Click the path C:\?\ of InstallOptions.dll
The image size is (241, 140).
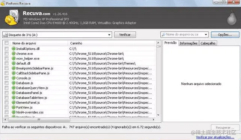(73, 49)
